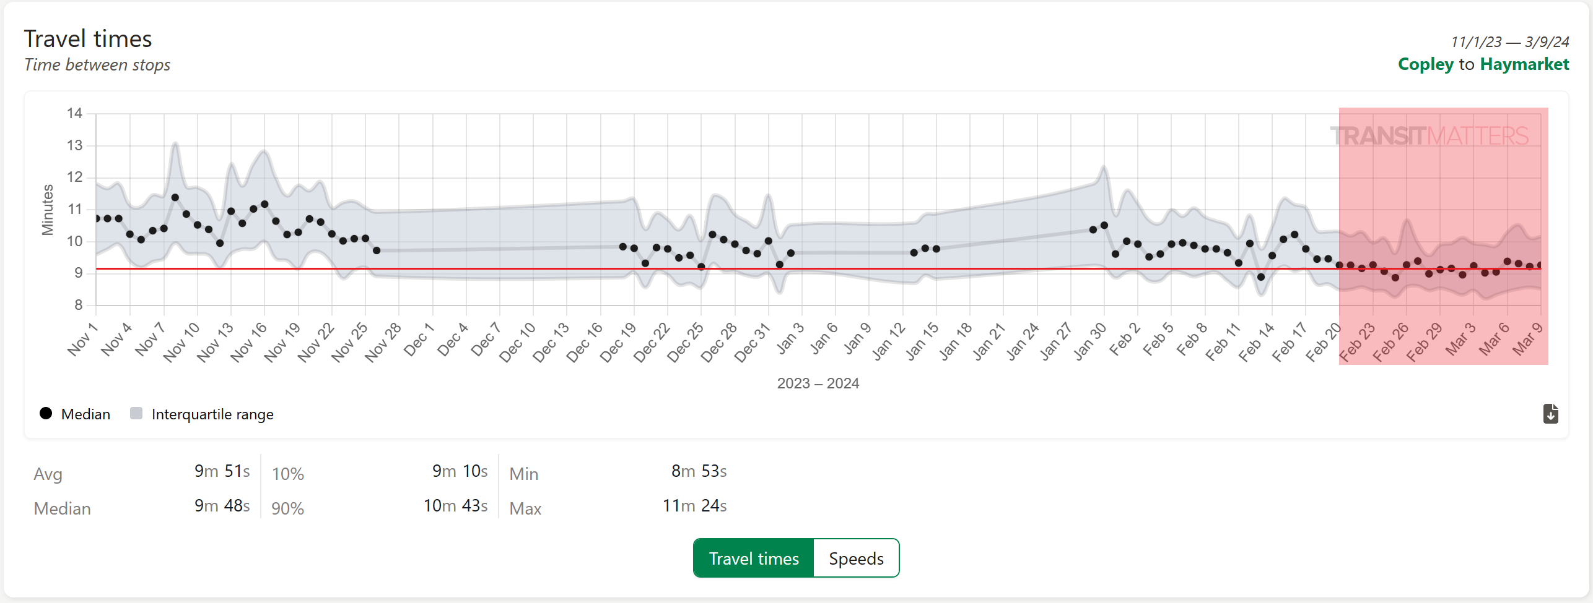
Task: Click the black Median legend dot
Action: tap(46, 414)
